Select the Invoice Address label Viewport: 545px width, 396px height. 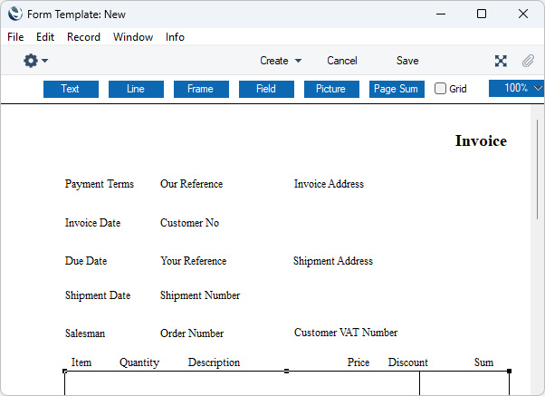coord(329,184)
